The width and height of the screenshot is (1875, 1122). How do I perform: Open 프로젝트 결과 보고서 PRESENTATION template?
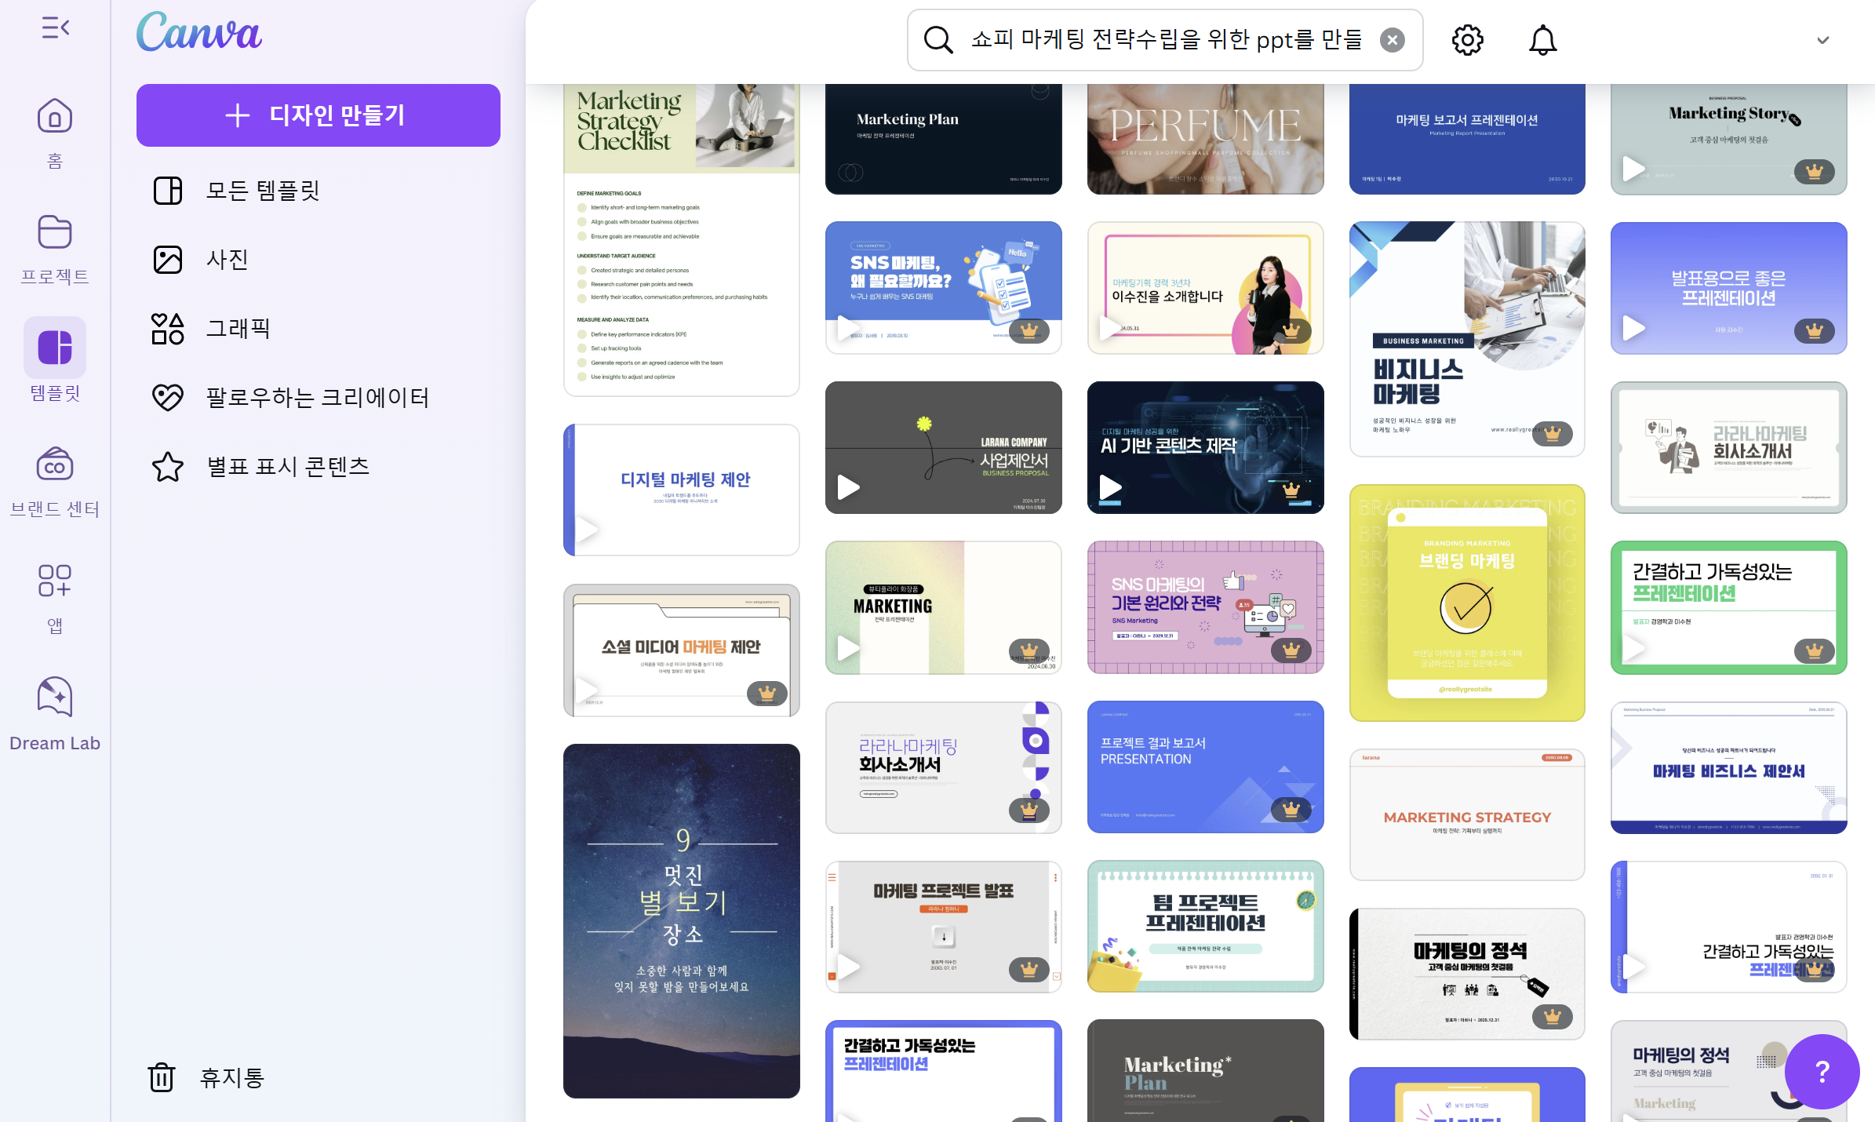[1206, 767]
